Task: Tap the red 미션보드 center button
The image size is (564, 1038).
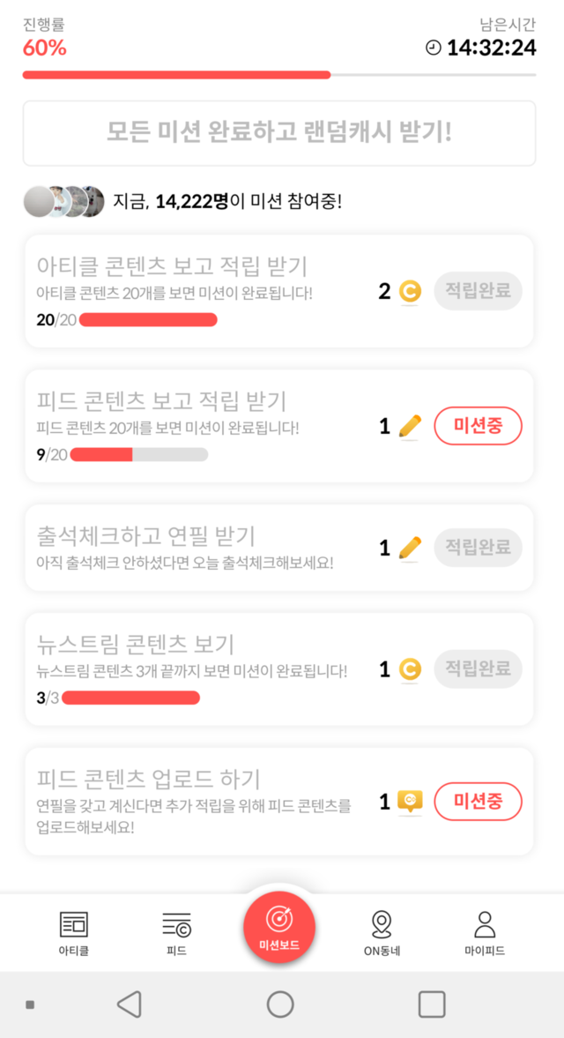Action: point(279,927)
